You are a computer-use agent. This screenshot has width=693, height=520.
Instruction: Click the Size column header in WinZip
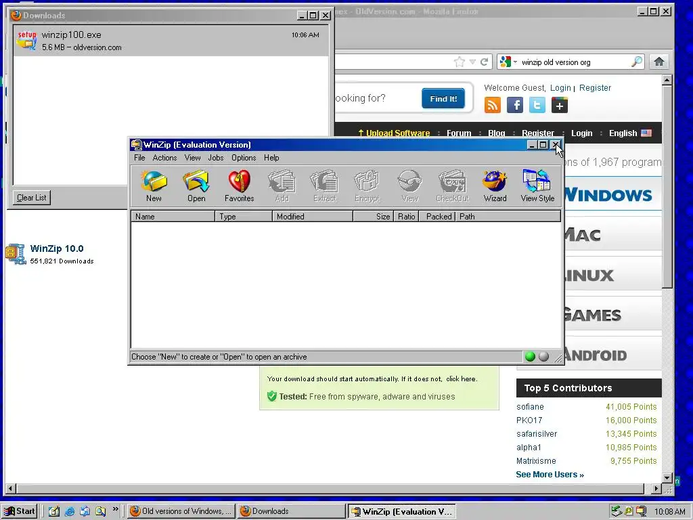click(373, 216)
